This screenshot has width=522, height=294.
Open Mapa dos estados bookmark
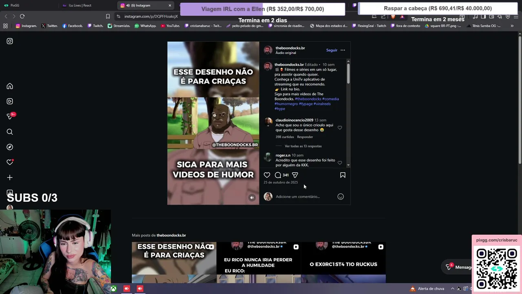(329, 26)
